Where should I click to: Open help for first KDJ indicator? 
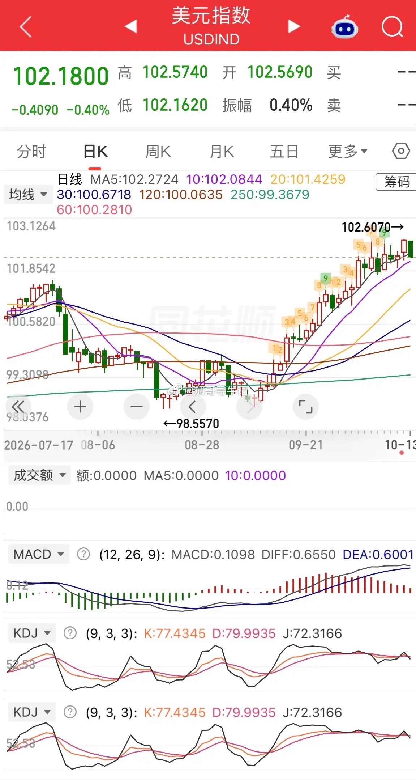pyautogui.click(x=70, y=633)
